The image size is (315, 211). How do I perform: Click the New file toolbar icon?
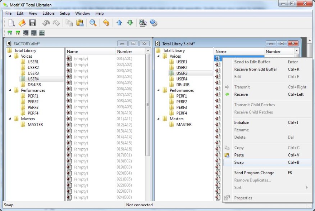pyautogui.click(x=12, y=23)
